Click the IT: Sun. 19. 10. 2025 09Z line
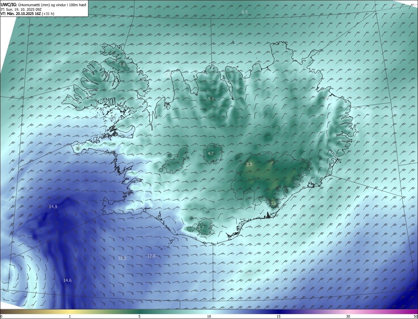The image size is (418, 319). [21, 9]
